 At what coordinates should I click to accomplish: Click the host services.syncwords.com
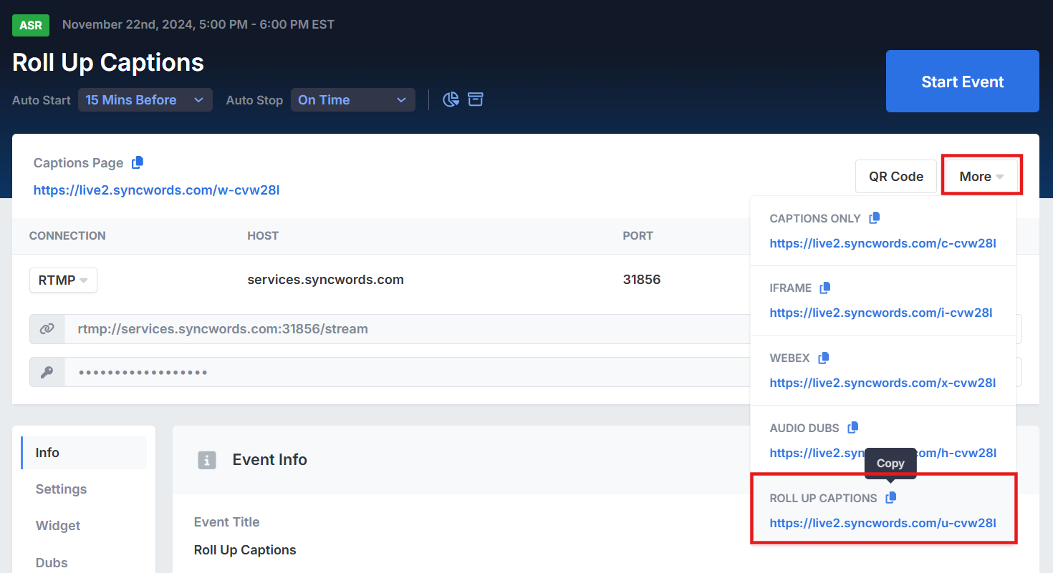(325, 280)
